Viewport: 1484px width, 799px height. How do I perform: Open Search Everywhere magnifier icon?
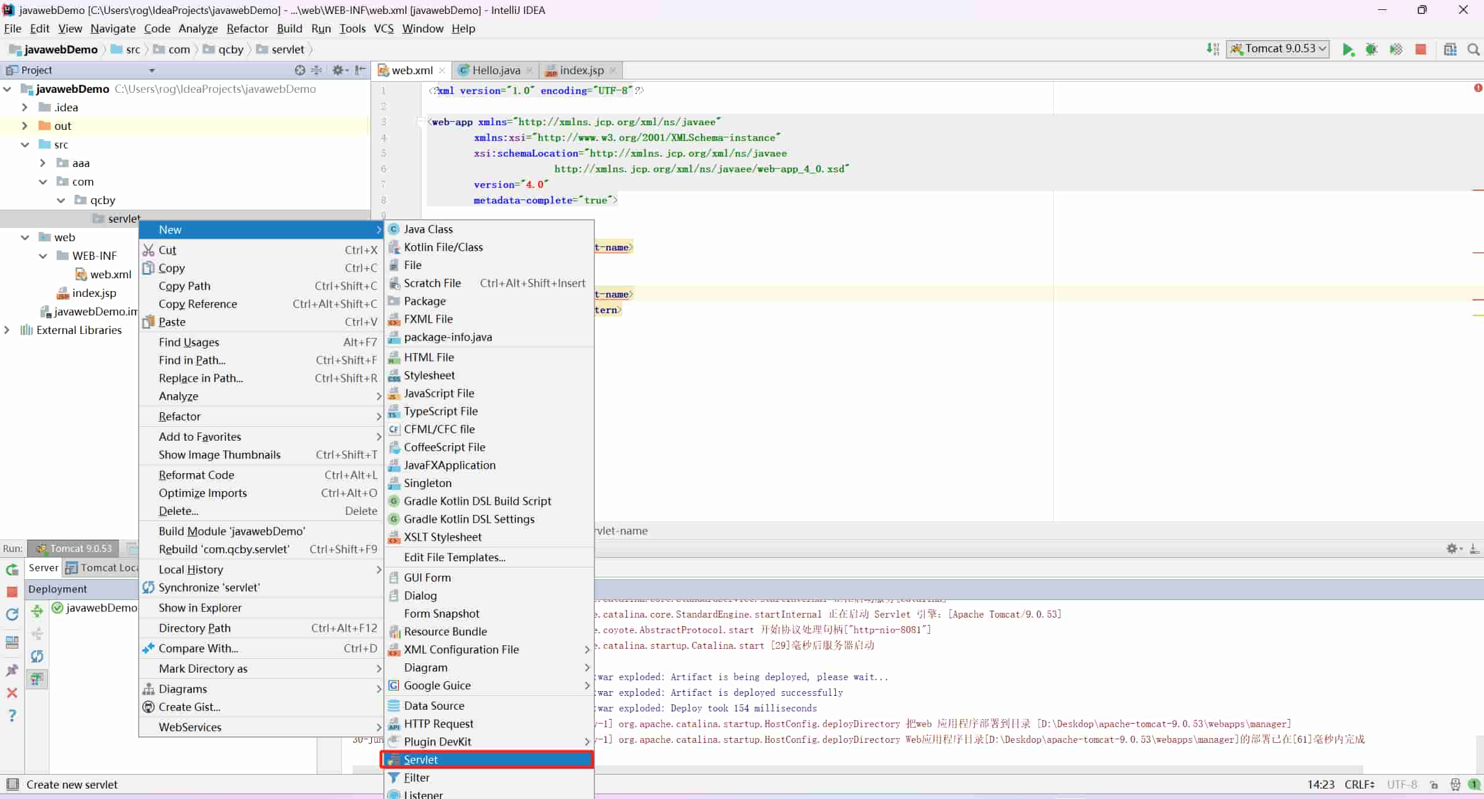coord(1473,50)
